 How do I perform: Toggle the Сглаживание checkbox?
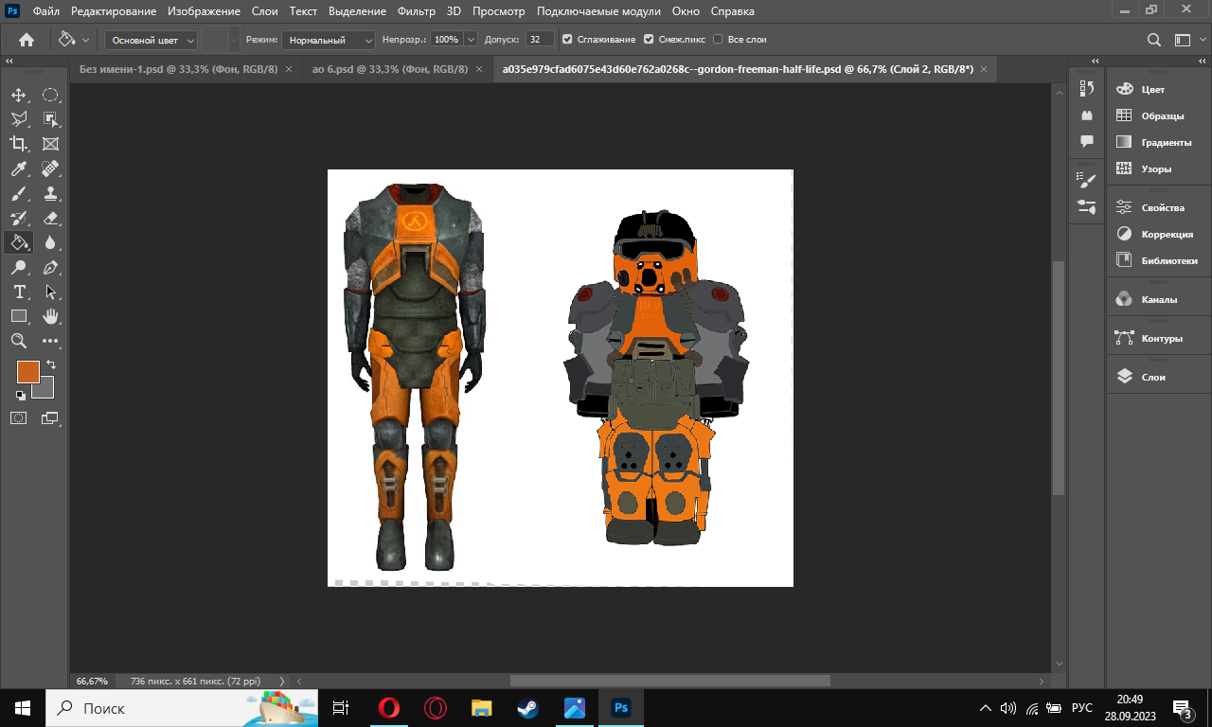(567, 40)
